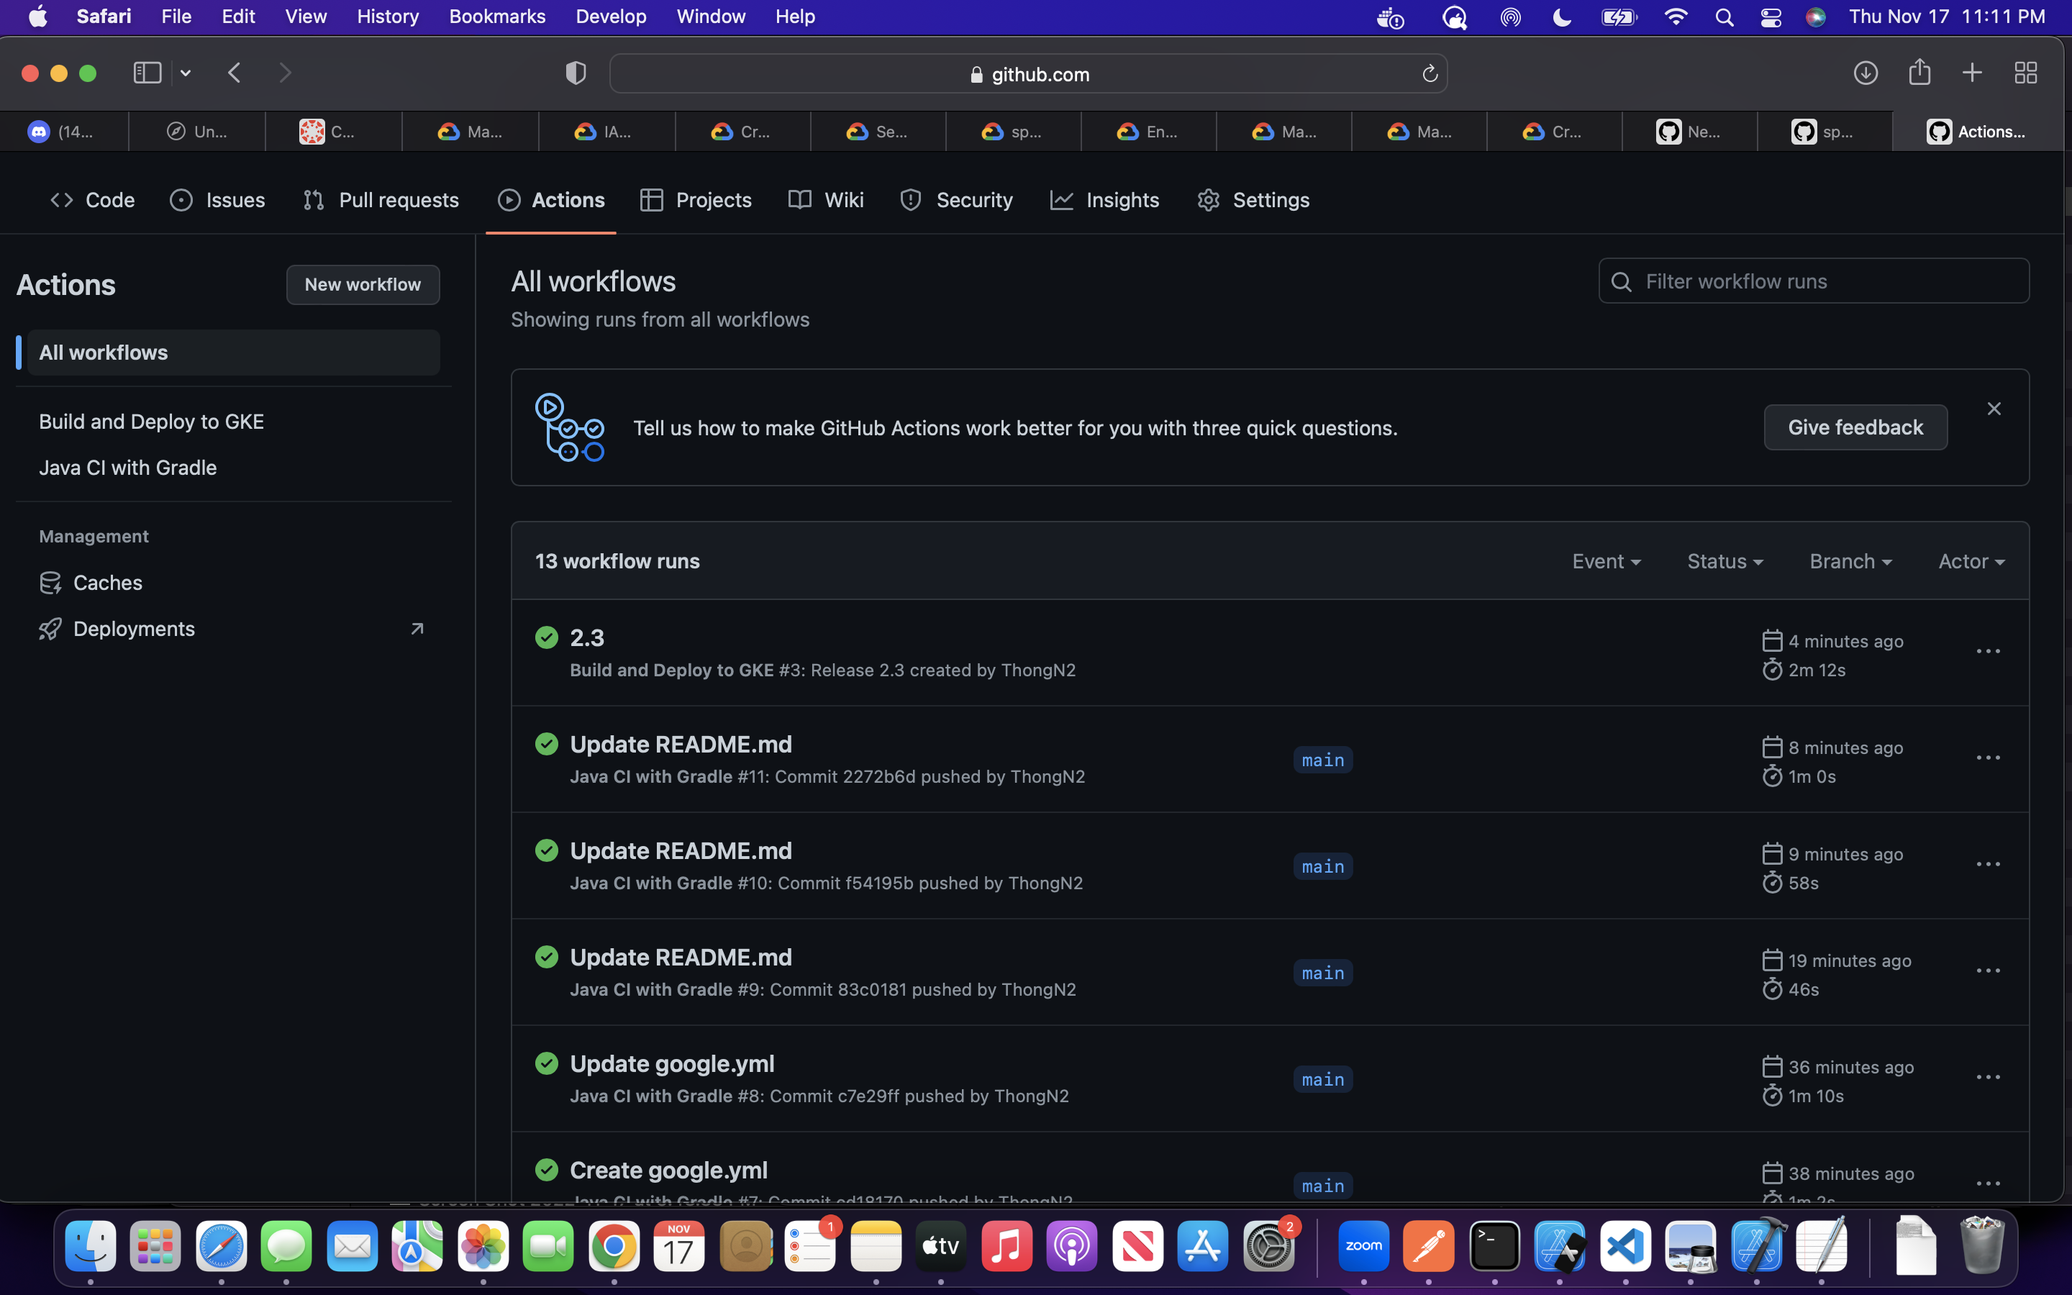Expand the Status filter dropdown

tap(1724, 561)
